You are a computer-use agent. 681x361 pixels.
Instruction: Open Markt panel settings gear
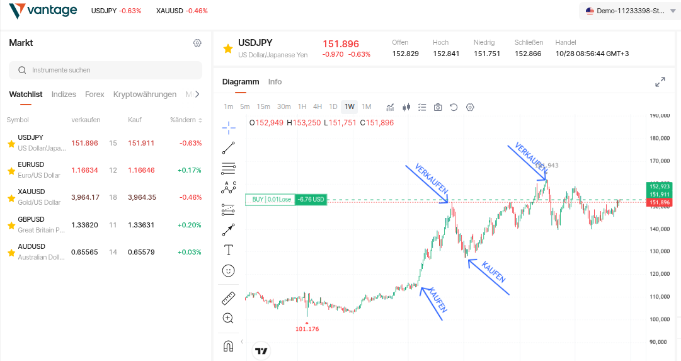coord(197,43)
